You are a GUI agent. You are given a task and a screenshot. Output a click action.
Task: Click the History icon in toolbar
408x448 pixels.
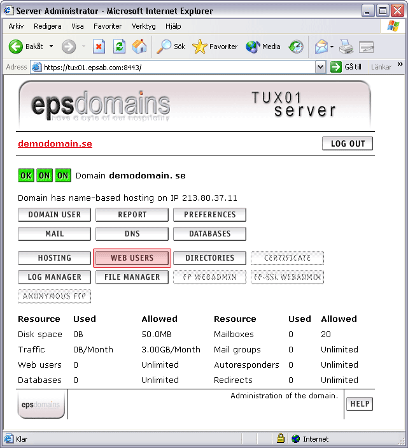[x=296, y=47]
